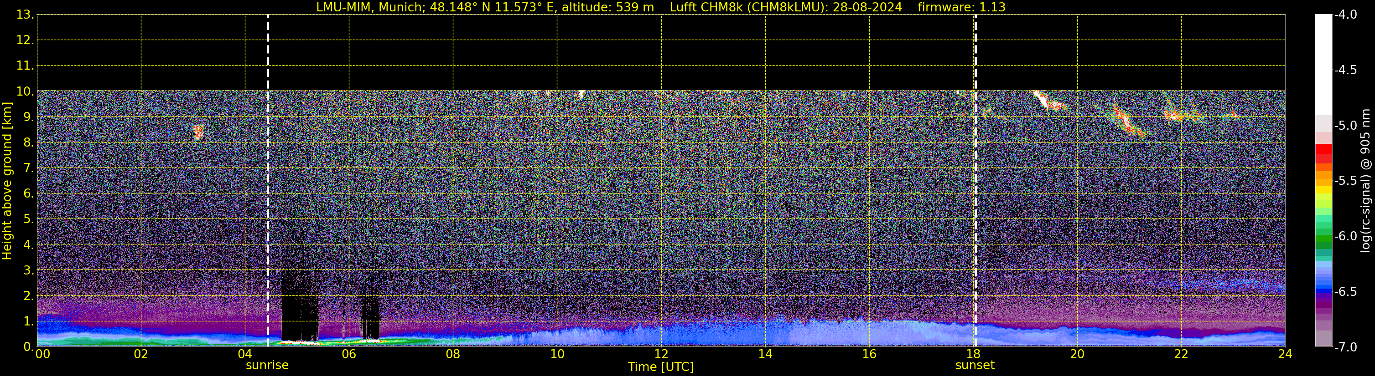Click the height axis tick '6.'
This screenshot has width=1375, height=376.
[x=29, y=194]
